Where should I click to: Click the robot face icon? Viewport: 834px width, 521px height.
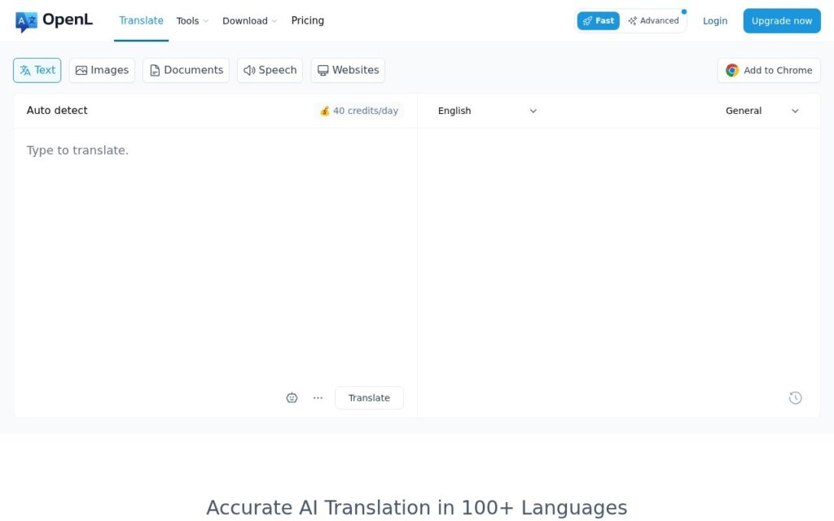click(x=292, y=397)
